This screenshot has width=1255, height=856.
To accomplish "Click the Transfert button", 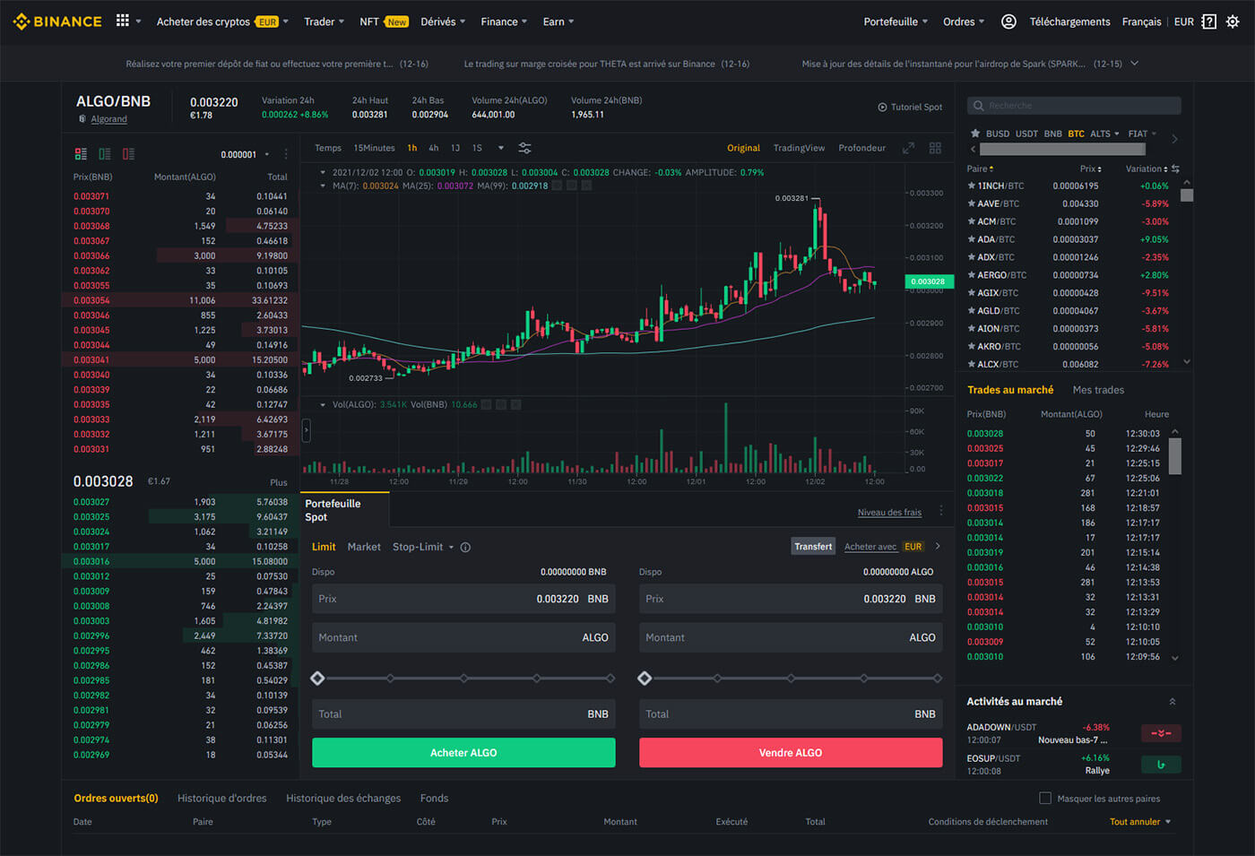I will pos(813,547).
